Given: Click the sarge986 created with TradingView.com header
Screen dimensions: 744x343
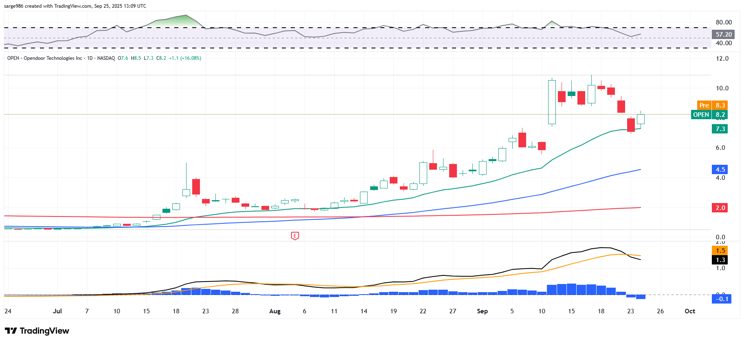Looking at the screenshot, I should 75,6.
